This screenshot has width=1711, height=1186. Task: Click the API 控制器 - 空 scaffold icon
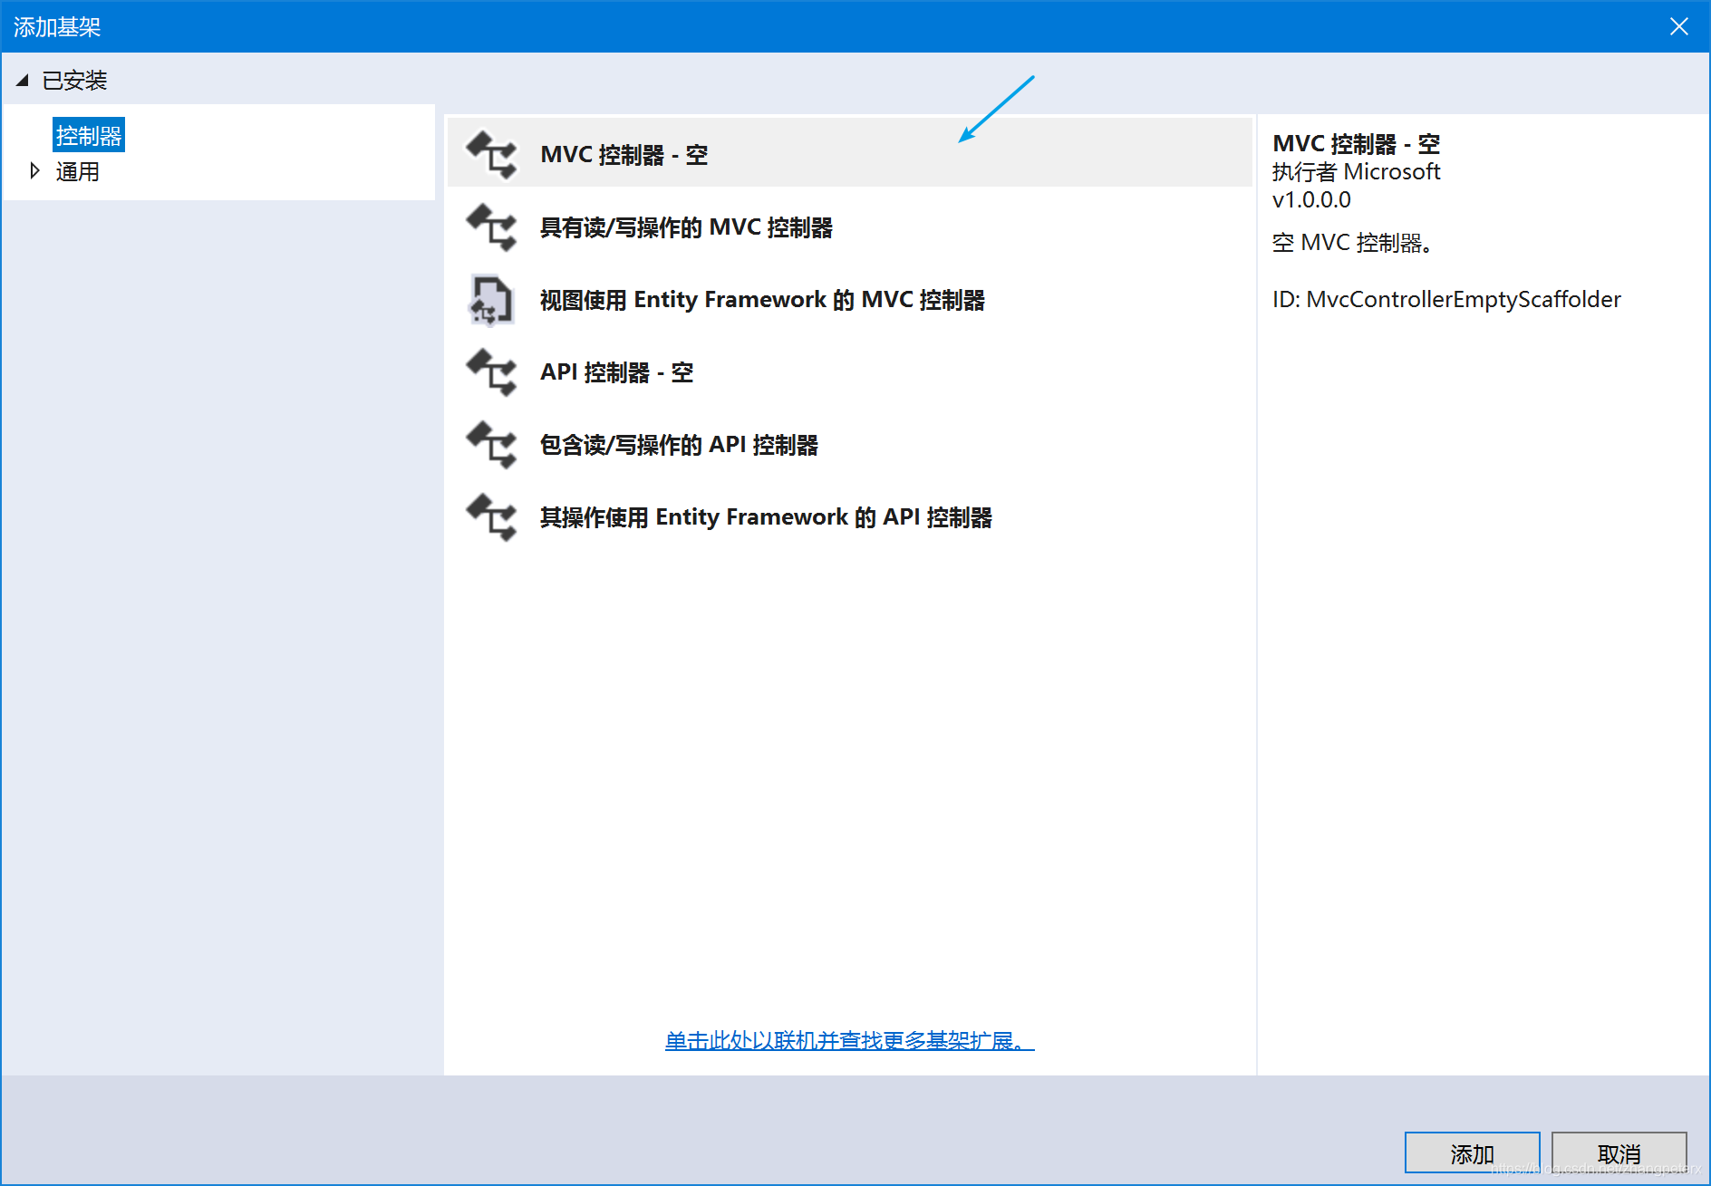(491, 372)
